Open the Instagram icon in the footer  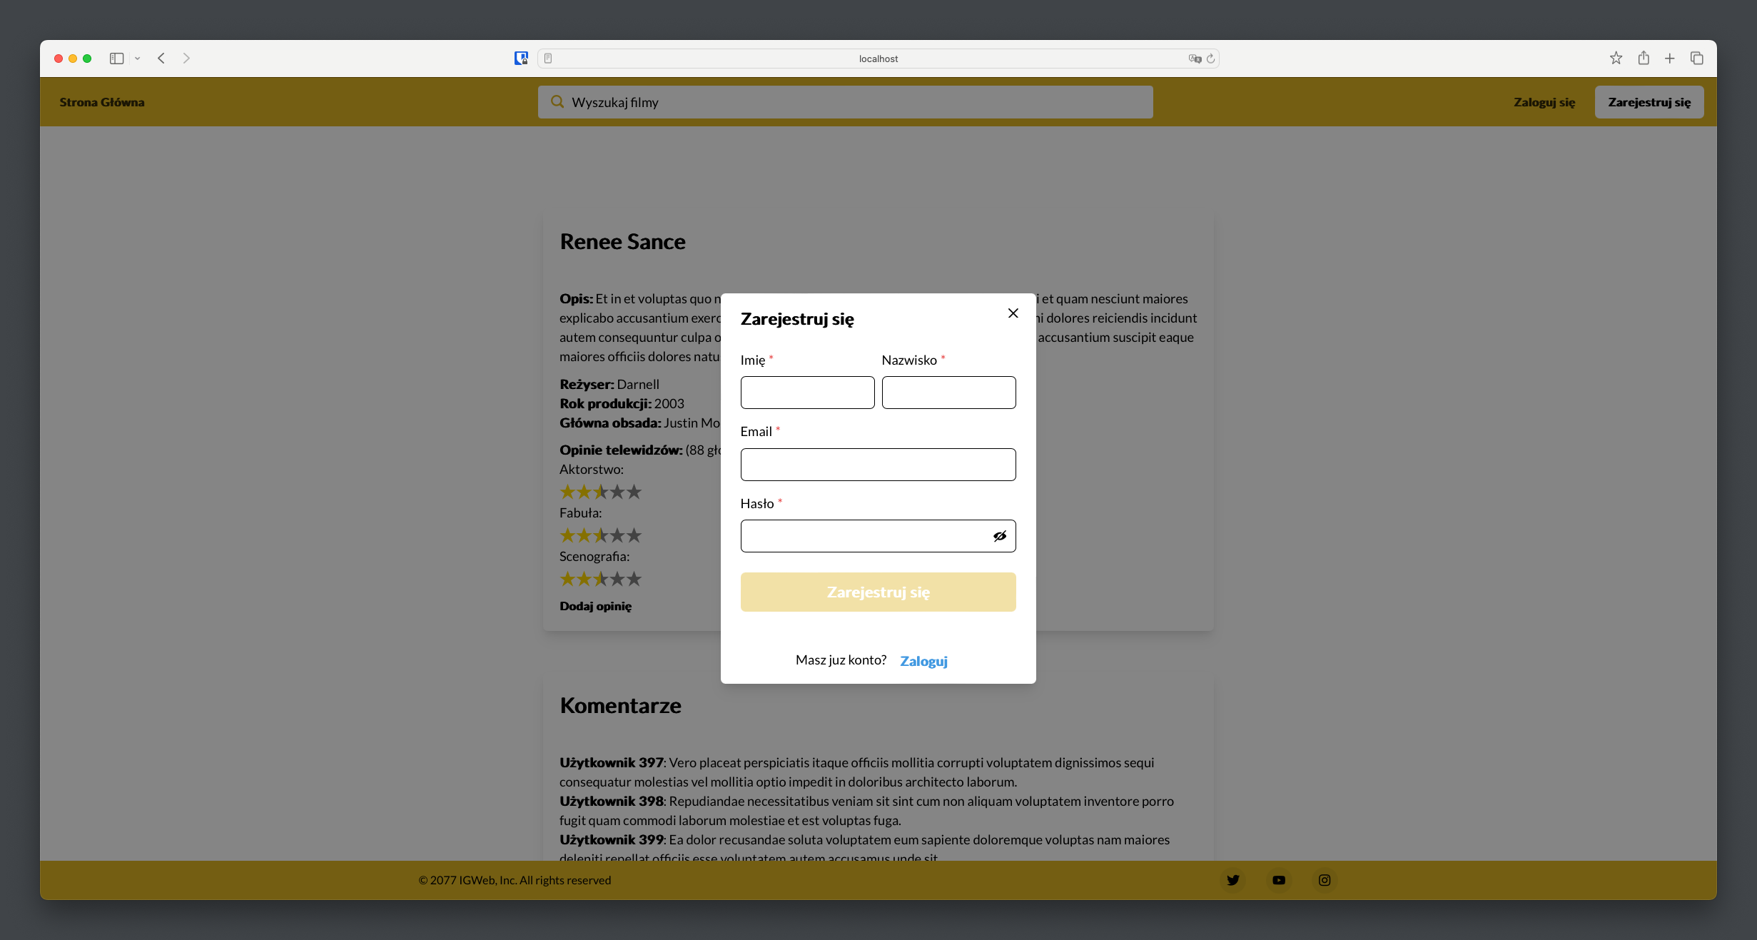pyautogui.click(x=1324, y=880)
